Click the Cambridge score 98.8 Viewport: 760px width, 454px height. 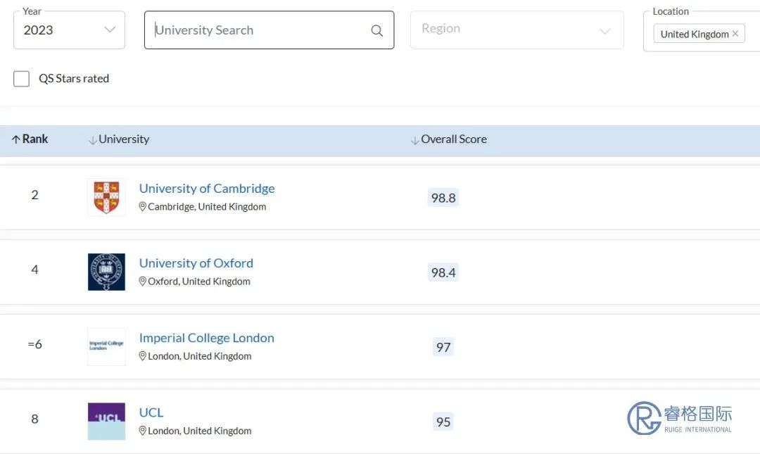click(443, 198)
